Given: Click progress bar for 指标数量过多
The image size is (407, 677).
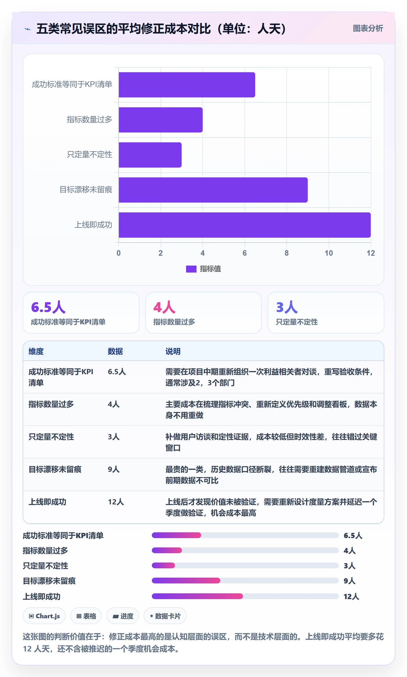Looking at the screenshot, I should [x=245, y=550].
